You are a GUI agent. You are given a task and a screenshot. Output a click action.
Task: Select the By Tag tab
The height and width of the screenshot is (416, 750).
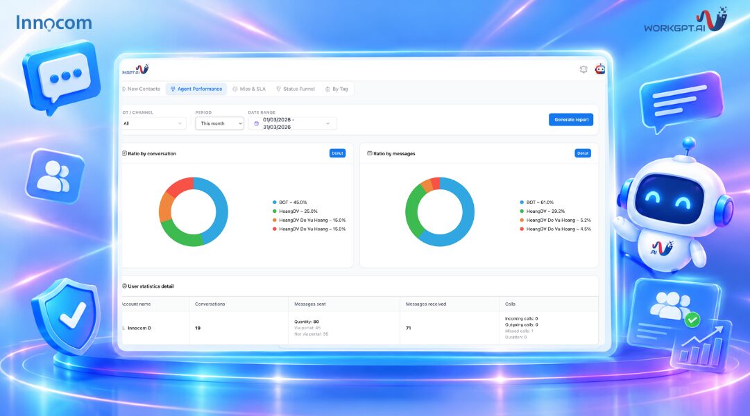click(x=336, y=89)
